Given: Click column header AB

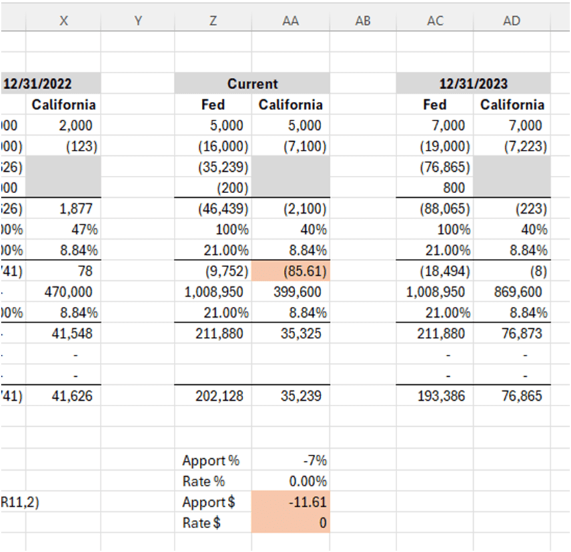Looking at the screenshot, I should click(362, 21).
